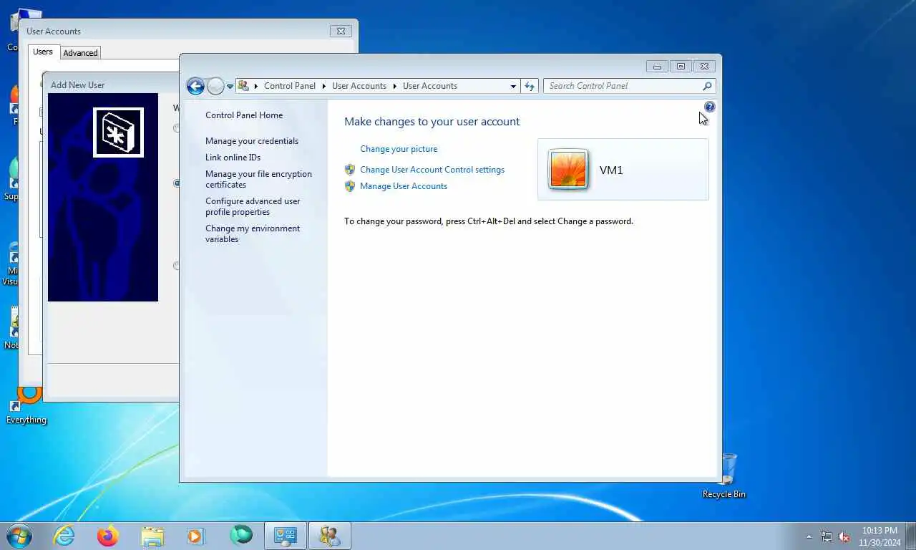Expand the breadcrumb arrow after Control Panel
Screen dimensions: 916x550
point(323,86)
